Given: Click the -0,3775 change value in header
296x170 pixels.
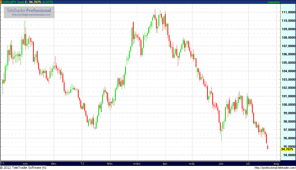Looking at the screenshot, I should (47, 2).
